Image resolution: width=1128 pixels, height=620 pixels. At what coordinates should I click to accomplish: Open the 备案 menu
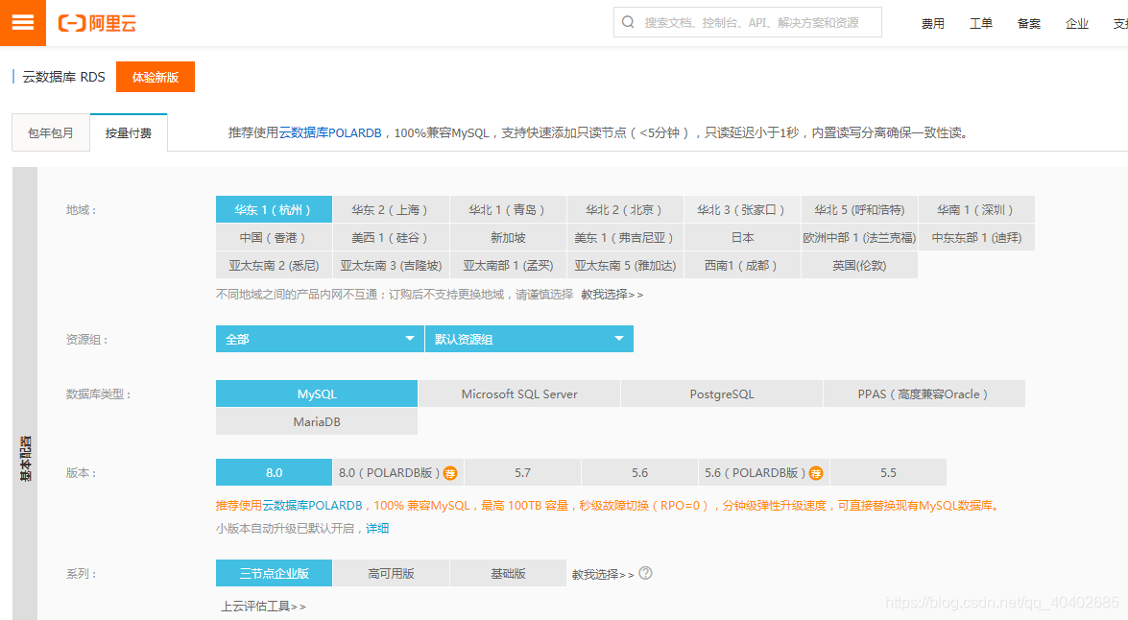(1029, 23)
